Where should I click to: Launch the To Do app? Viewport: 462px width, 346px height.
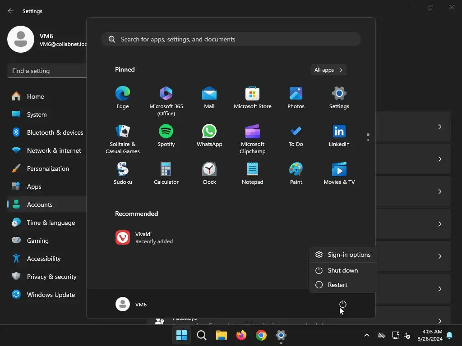[296, 136]
